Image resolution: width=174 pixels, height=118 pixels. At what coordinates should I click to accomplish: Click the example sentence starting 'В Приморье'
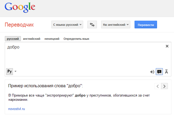(79, 97)
